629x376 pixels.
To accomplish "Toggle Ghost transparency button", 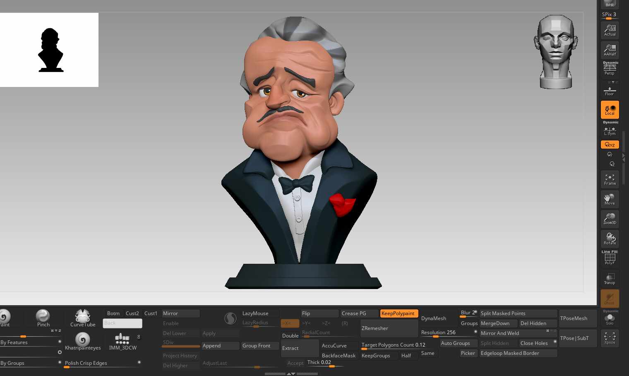I will 610,299.
